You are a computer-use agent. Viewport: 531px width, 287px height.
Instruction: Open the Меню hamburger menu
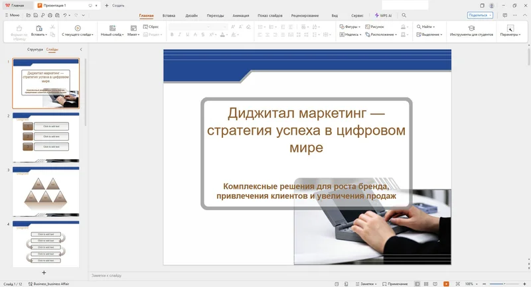[12, 15]
